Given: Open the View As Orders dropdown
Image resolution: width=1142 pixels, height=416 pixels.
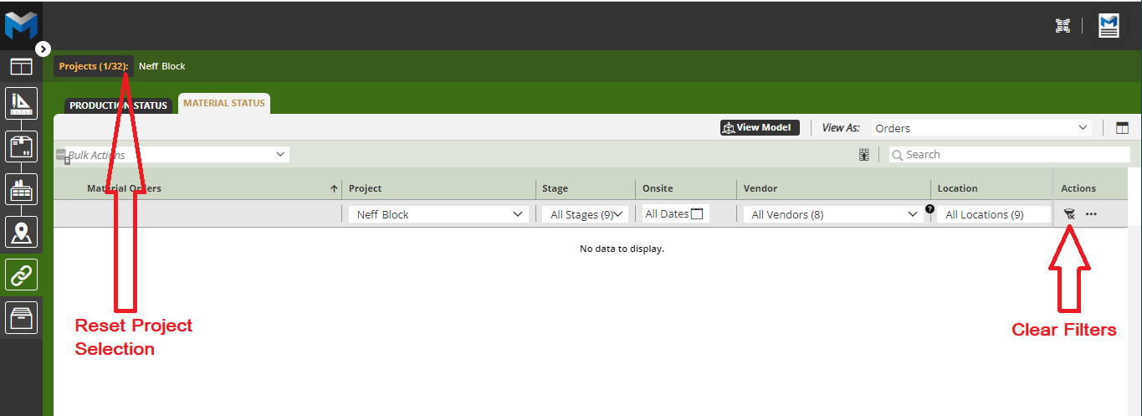Looking at the screenshot, I should click(x=981, y=128).
